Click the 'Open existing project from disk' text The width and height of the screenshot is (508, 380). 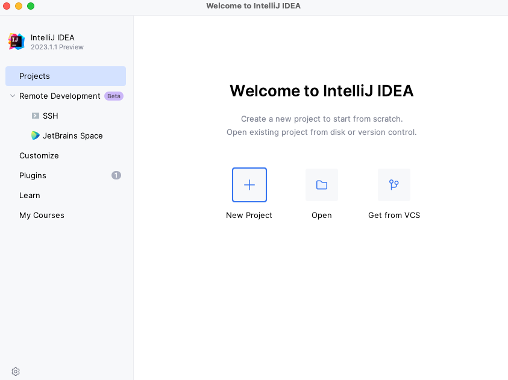[x=322, y=132]
